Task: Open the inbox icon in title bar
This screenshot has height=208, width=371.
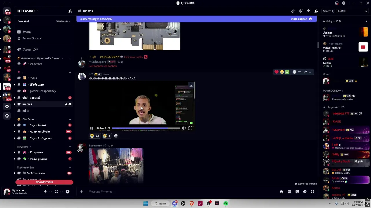Action: tap(337, 3)
